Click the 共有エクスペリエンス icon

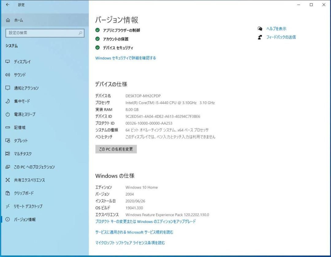click(8, 180)
